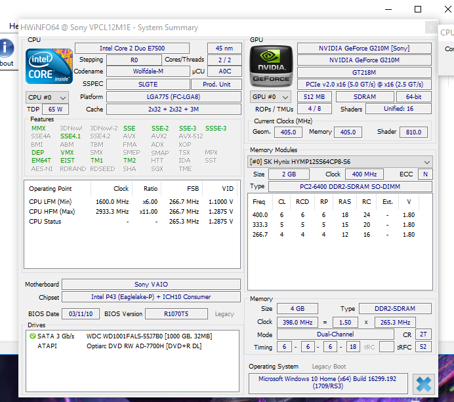Click the 512 MB video memory value
Screen dimensions: 454x402
pos(314,96)
